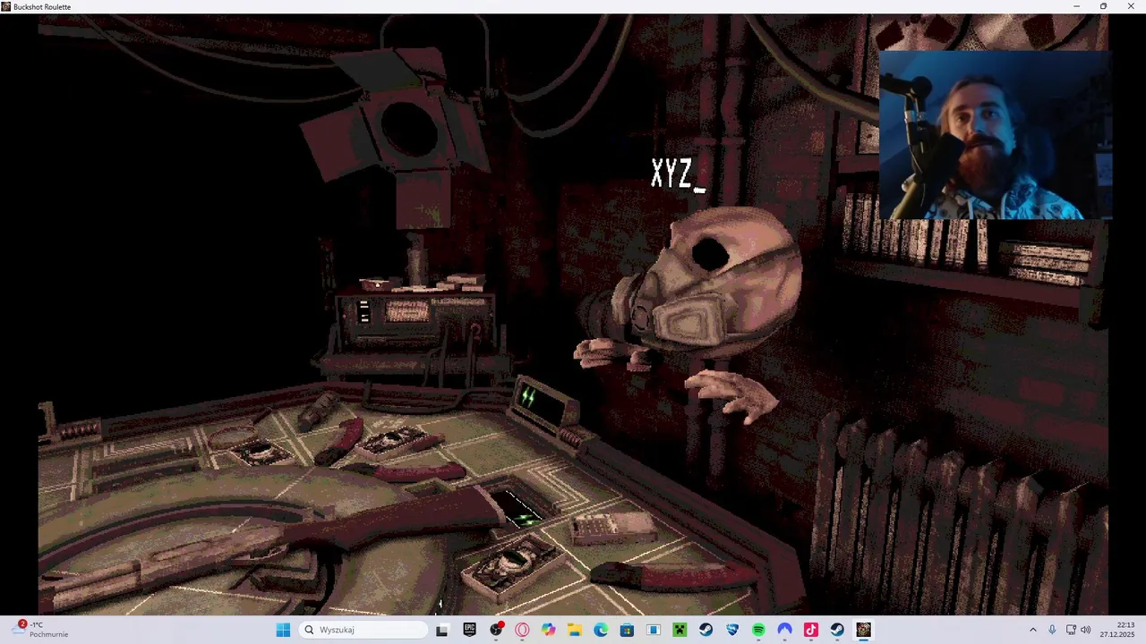Click the Wyszukaj search box in taskbar
Image resolution: width=1146 pixels, height=644 pixels.
coord(363,630)
